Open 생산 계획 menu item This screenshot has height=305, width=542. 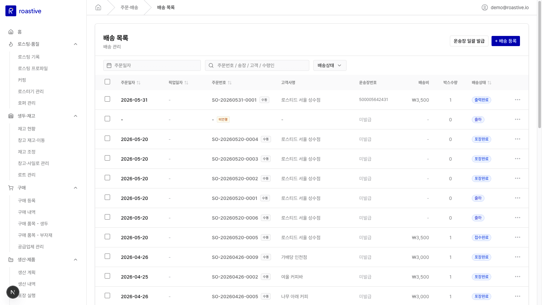pos(27,272)
